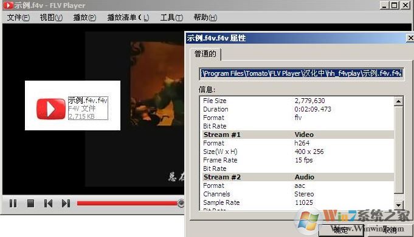
Task: Skip to the next track
Action: pyautogui.click(x=66, y=203)
